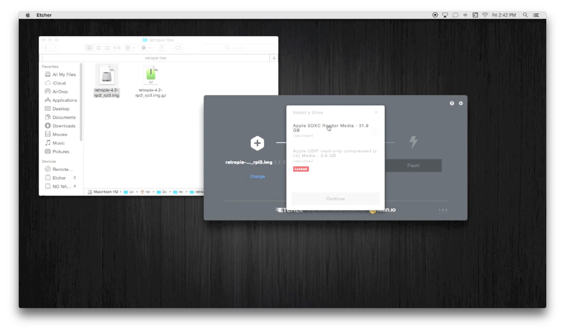565x334 pixels.
Task: Open Notification Center list icon
Action: pos(536,15)
